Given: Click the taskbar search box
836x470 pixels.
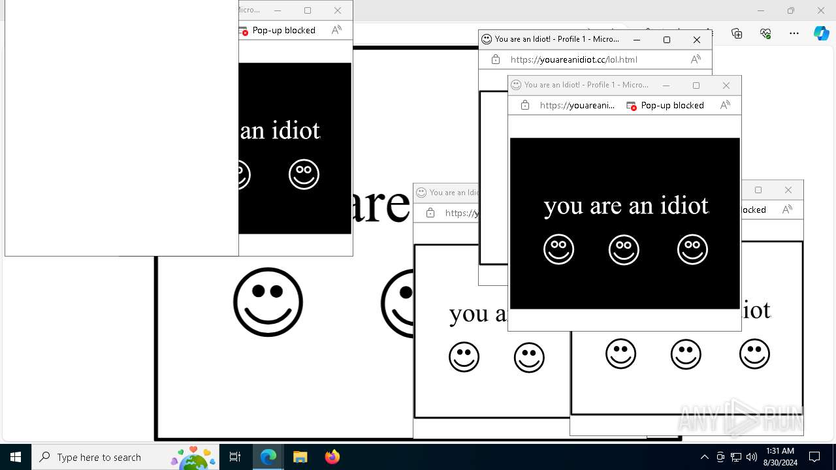Looking at the screenshot, I should (x=125, y=457).
